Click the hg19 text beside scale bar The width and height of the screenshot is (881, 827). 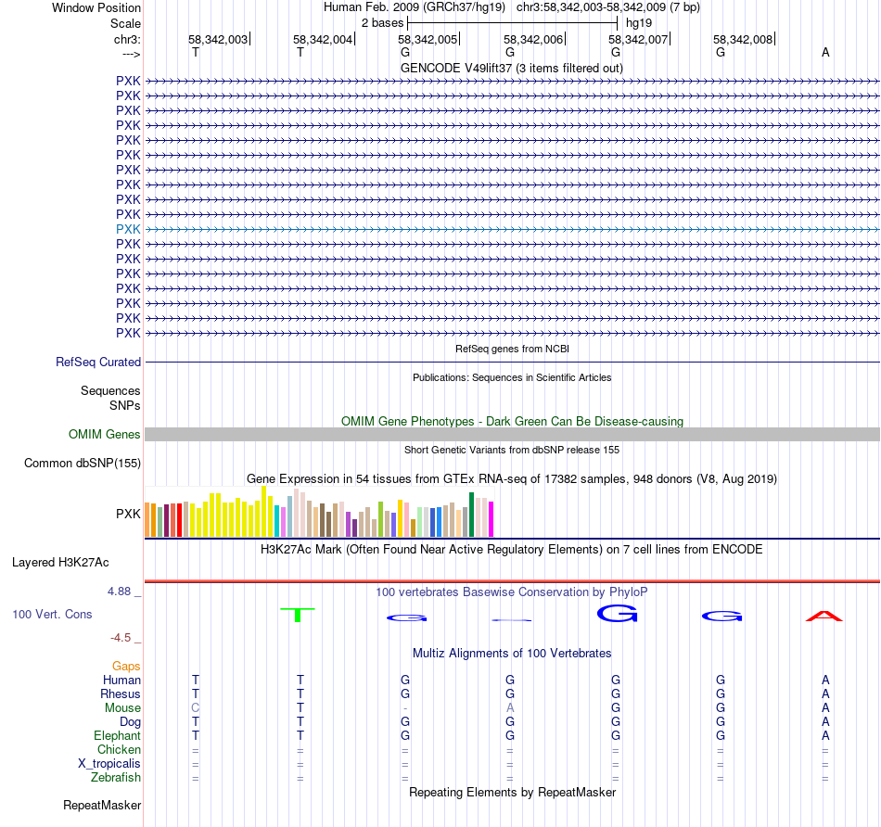pyautogui.click(x=639, y=23)
